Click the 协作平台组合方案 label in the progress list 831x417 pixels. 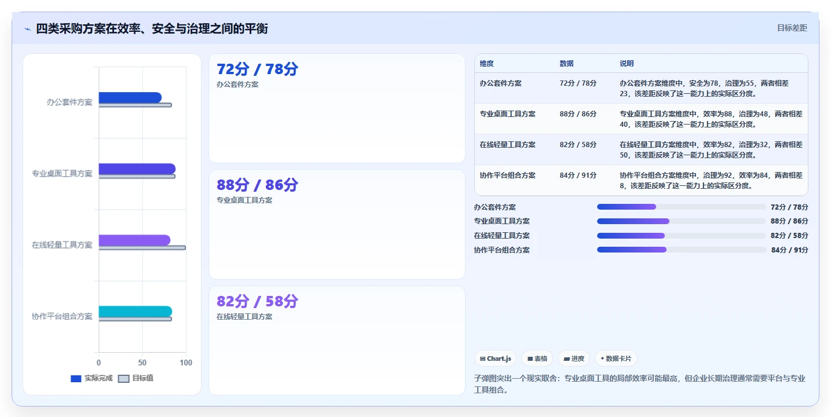pos(501,250)
